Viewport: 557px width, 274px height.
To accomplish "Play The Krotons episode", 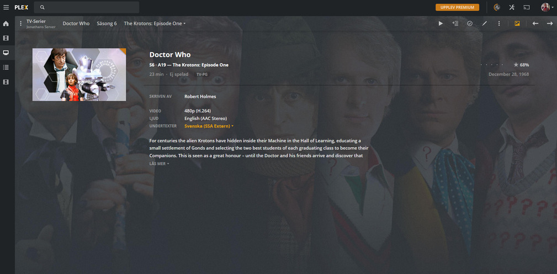I will pyautogui.click(x=441, y=23).
